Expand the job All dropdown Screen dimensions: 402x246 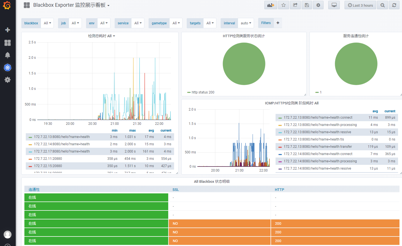point(75,23)
